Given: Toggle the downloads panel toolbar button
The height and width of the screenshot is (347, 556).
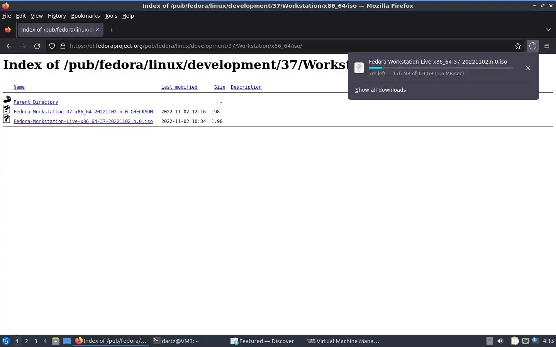Looking at the screenshot, I should pos(533,46).
